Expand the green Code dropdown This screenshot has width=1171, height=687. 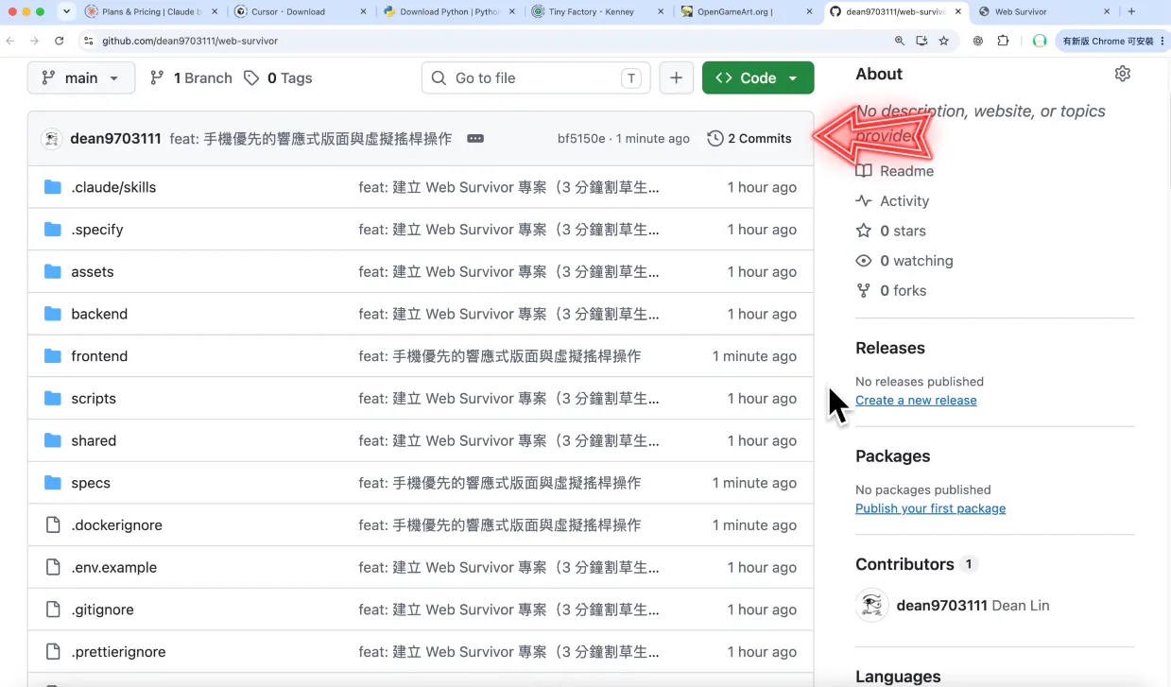coord(758,78)
